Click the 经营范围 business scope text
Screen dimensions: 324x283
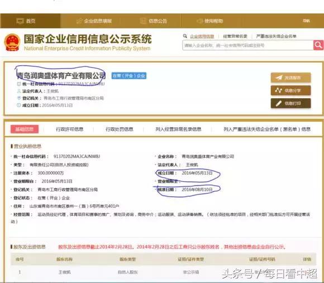(160, 218)
